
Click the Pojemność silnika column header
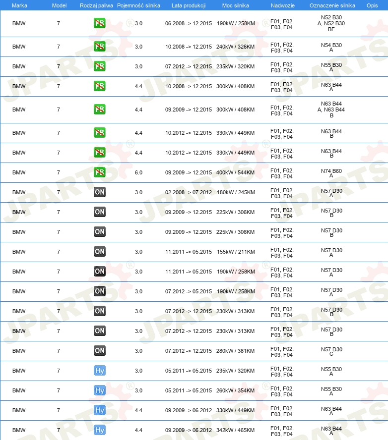point(138,5)
